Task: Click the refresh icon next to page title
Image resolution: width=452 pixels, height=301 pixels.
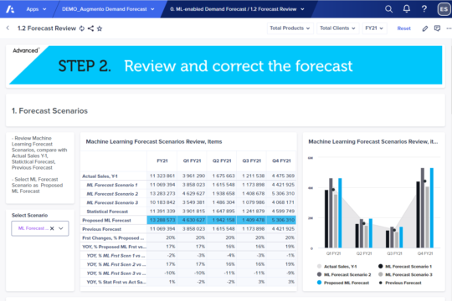Action: coord(82,28)
